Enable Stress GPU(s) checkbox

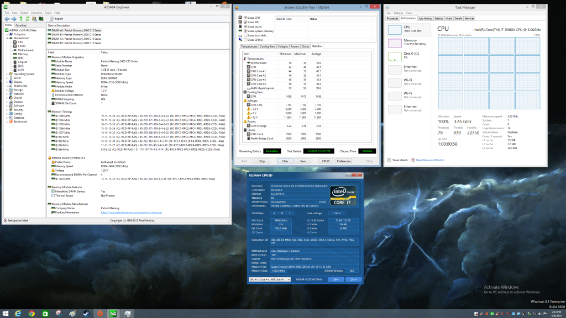click(245, 40)
